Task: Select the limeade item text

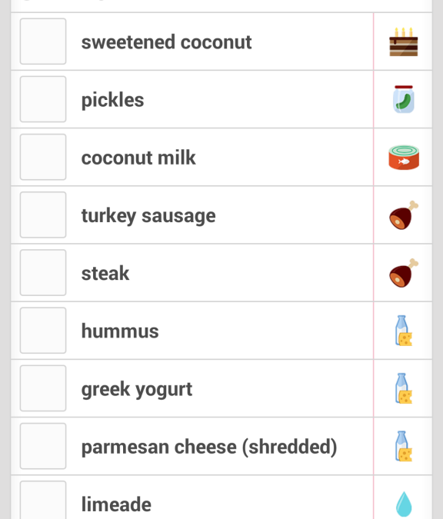Action: tap(116, 504)
